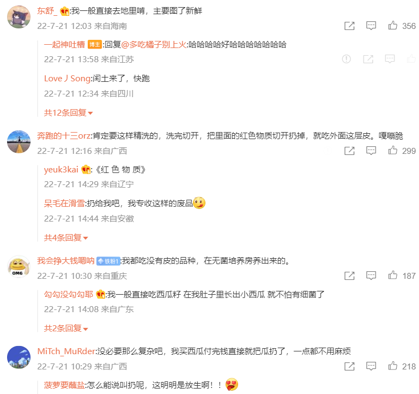Expand all 2 replies
The image size is (419, 394).
click(x=66, y=328)
